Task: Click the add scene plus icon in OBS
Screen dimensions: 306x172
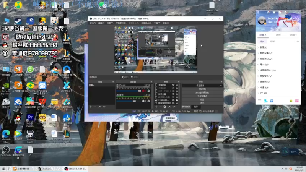Action: tap(91, 107)
